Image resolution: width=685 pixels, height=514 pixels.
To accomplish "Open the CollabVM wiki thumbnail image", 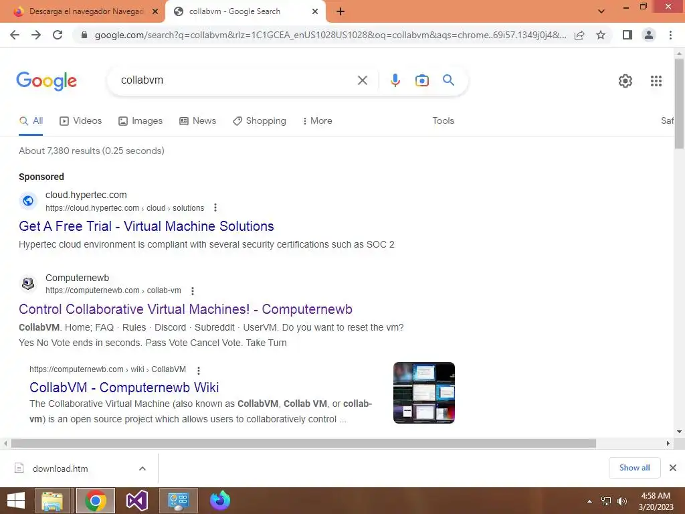I will [x=423, y=392].
